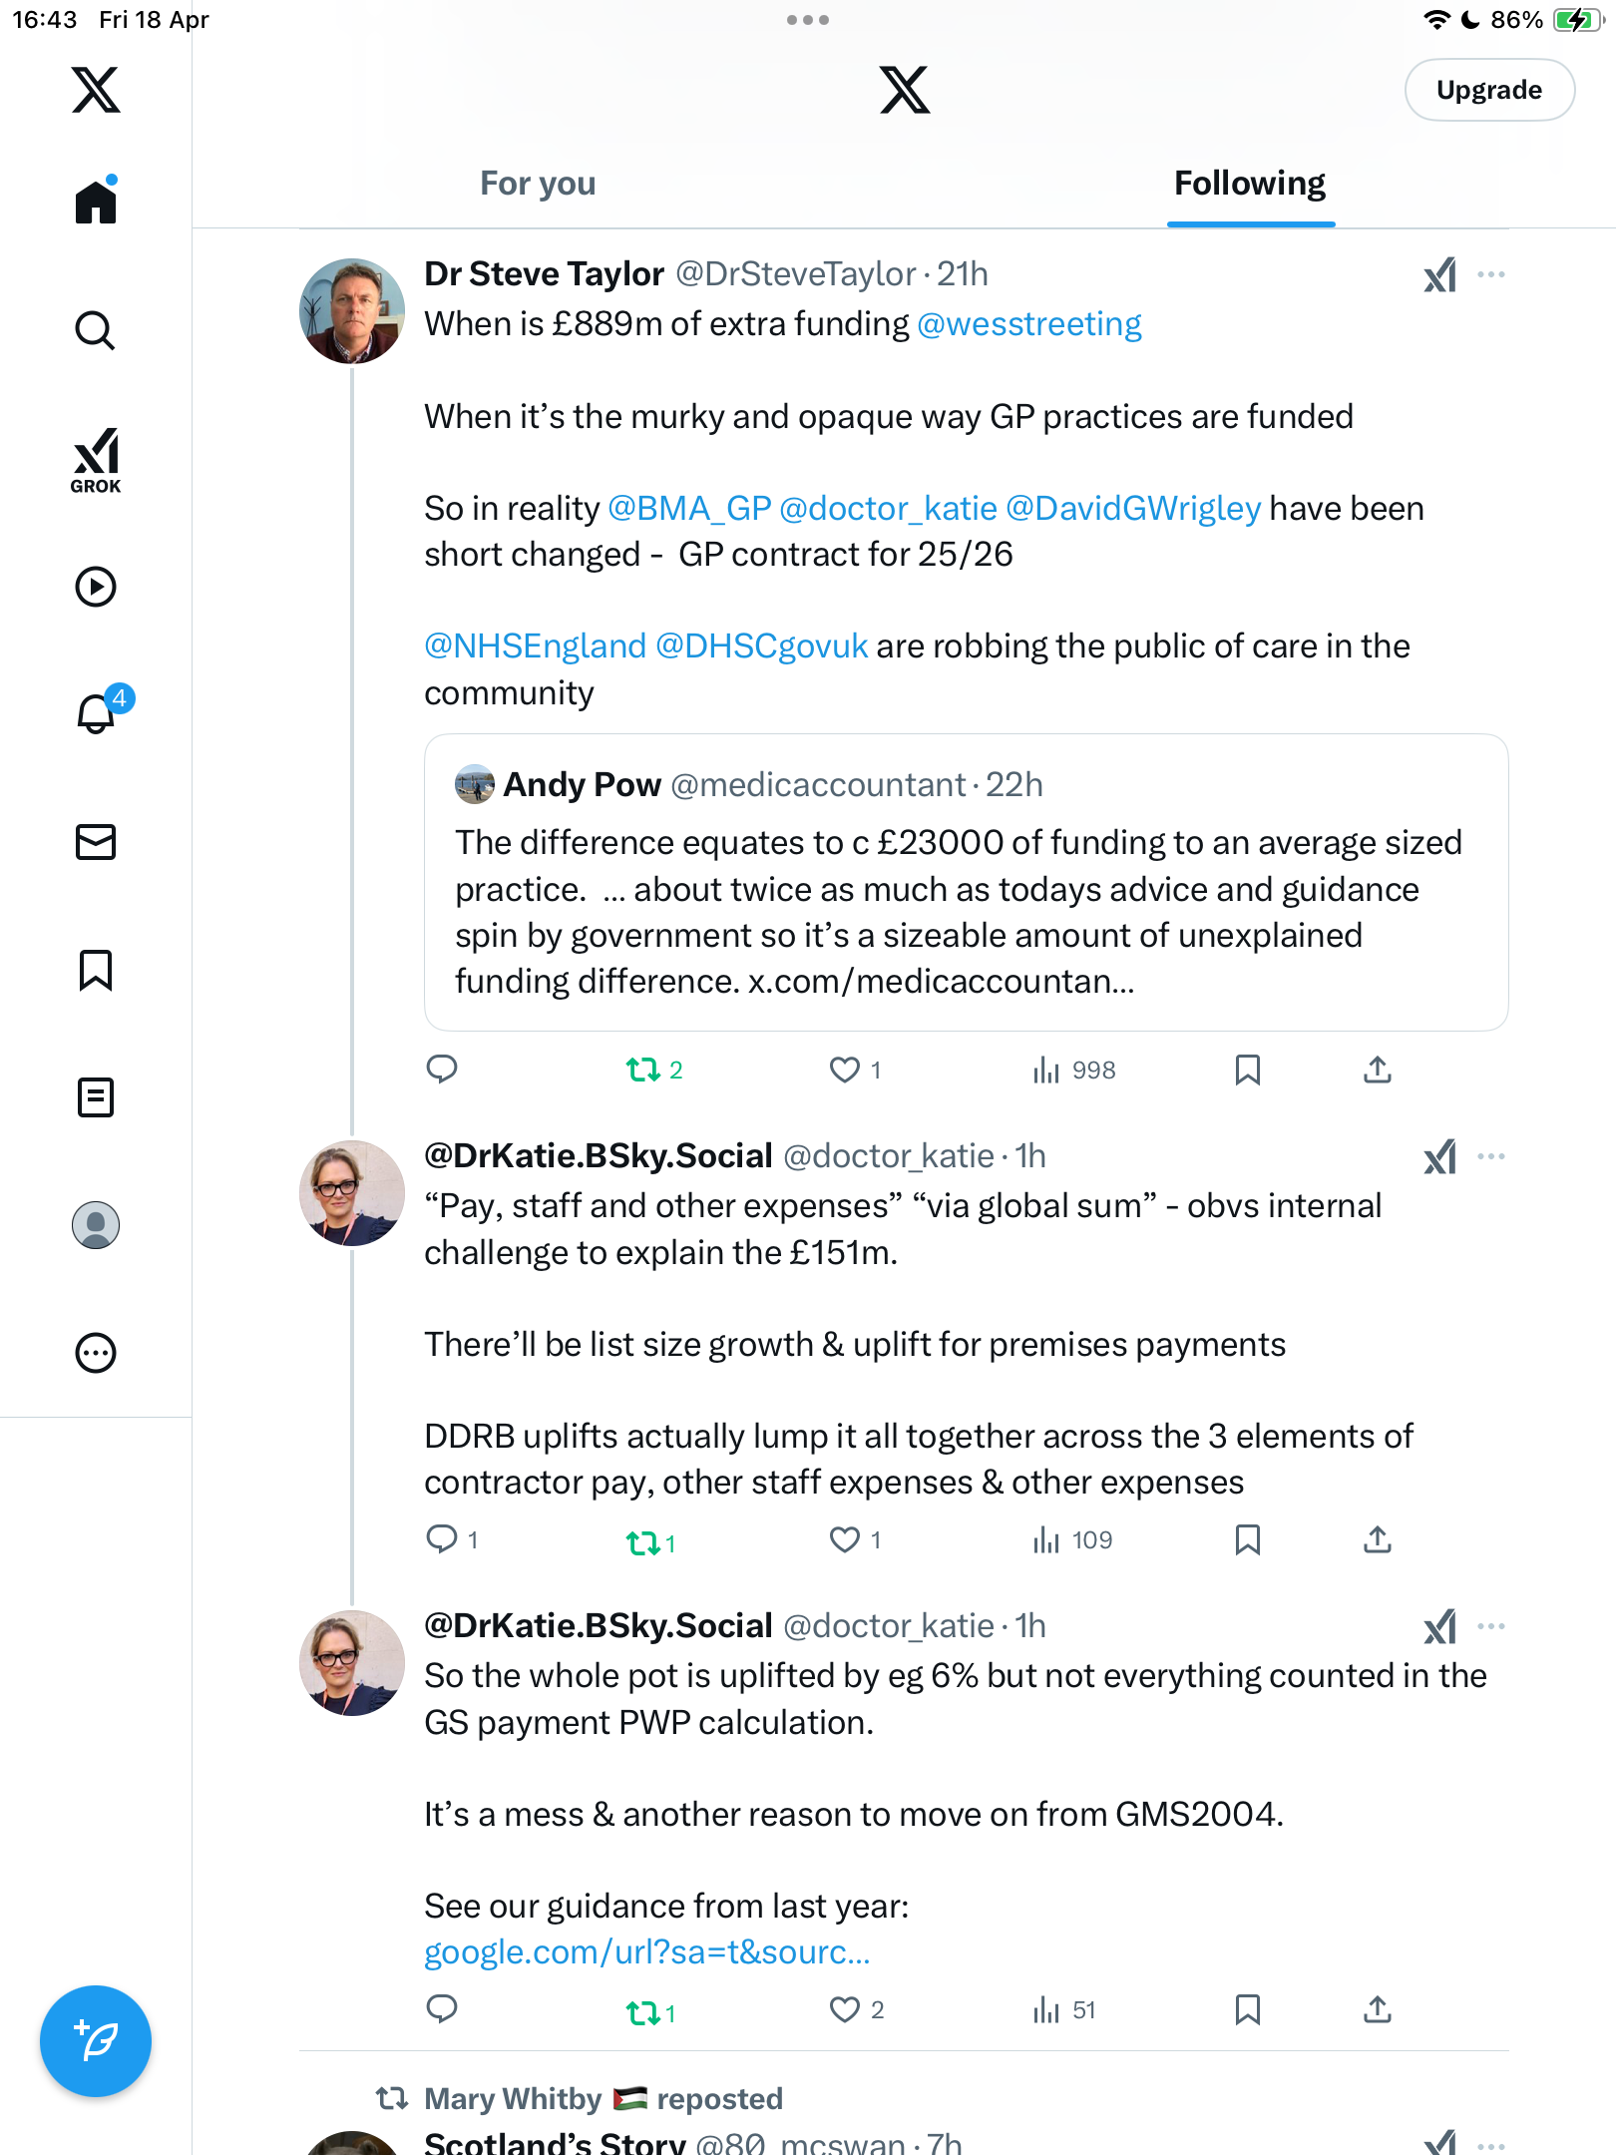Open Andy Pow's quoted post
Screen dimensions: 1616x2155
click(x=966, y=883)
